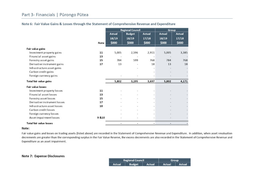
Task: Click the 'Forestry asset gains' row label
Action: (x=42, y=60)
